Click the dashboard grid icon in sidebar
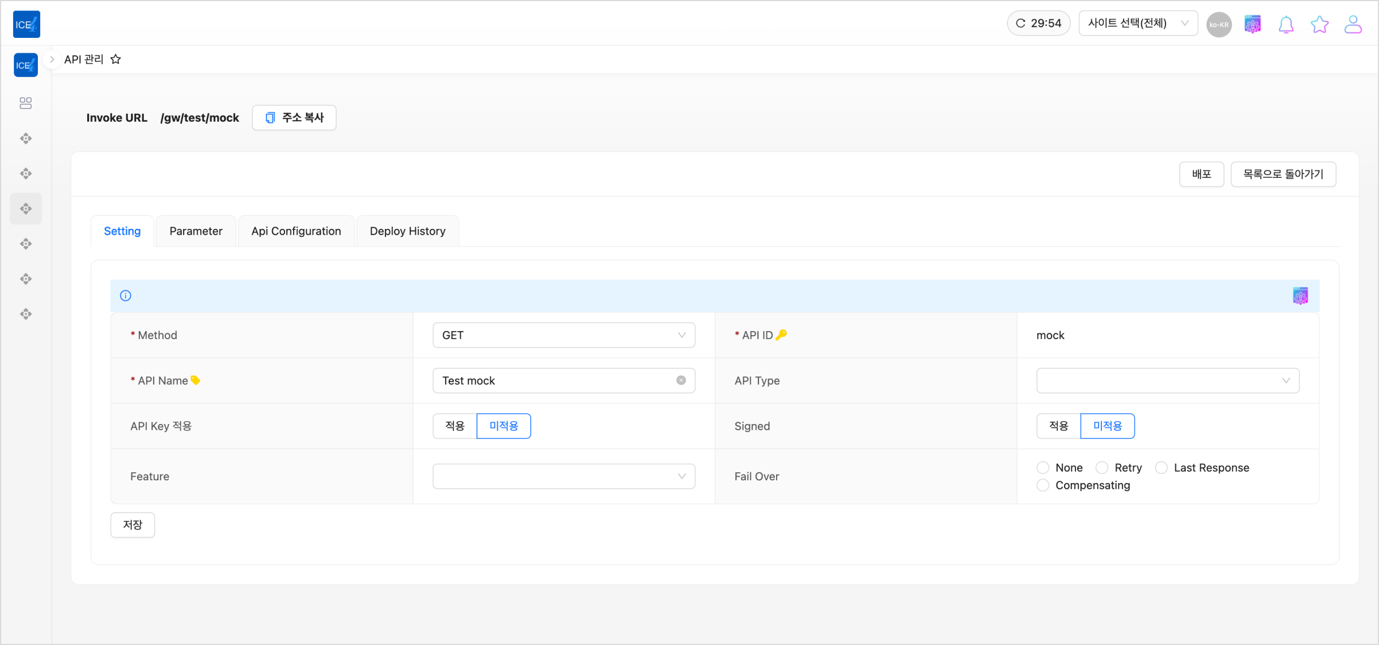Screen dimensions: 1379x645 26,103
